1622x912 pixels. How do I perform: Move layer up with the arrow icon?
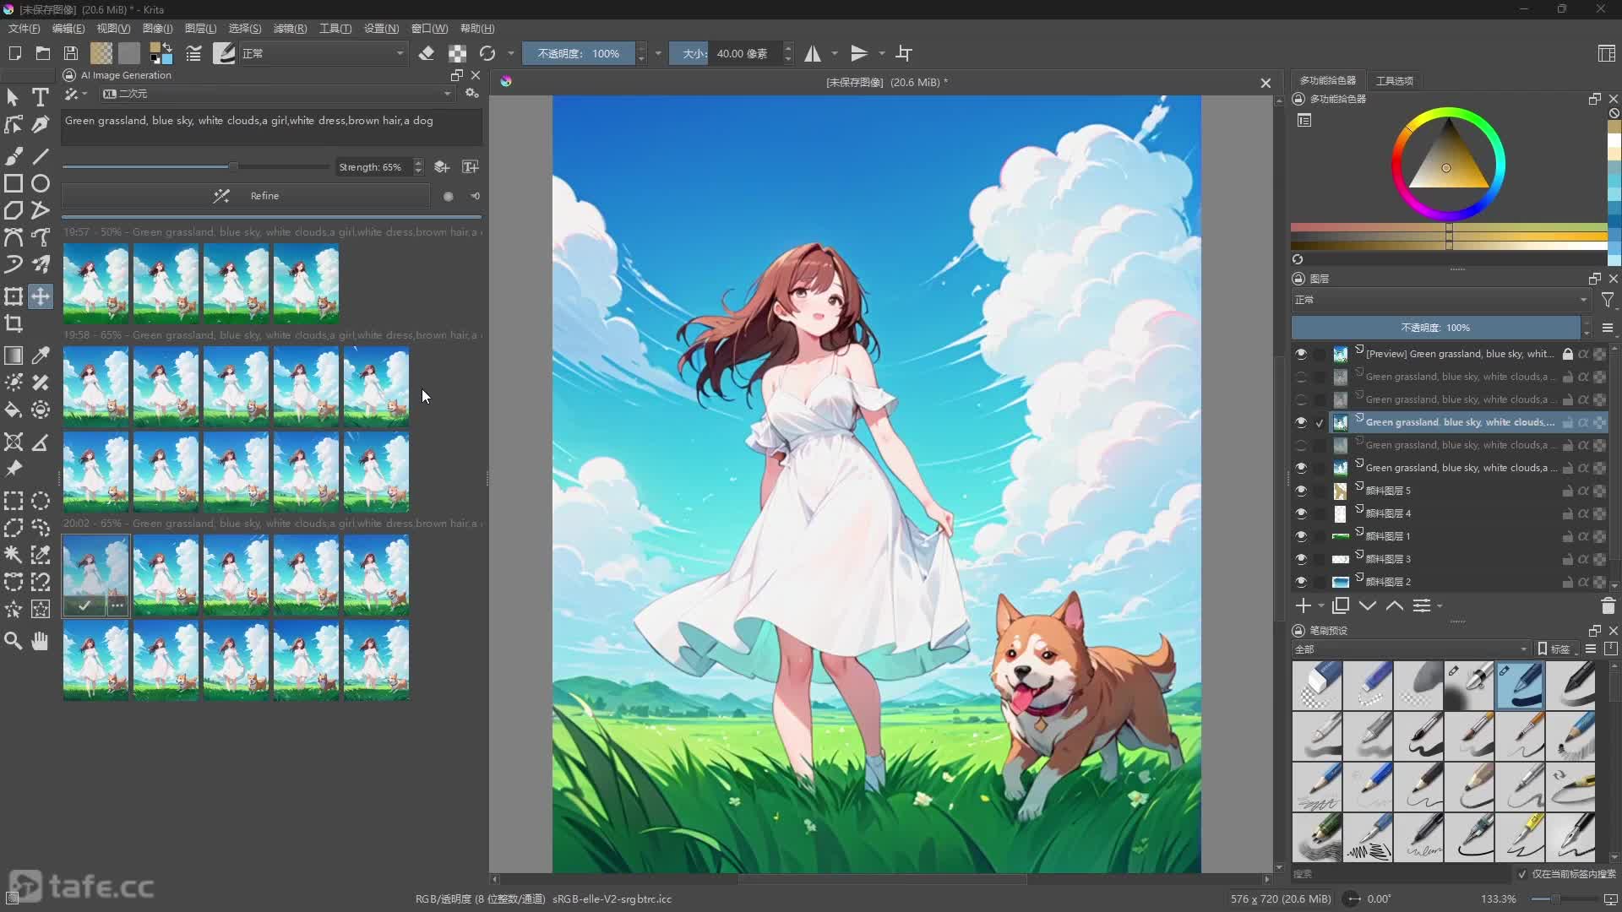1395,605
